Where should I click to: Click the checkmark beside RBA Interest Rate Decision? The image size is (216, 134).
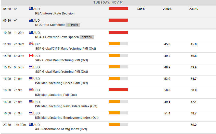[15, 9]
